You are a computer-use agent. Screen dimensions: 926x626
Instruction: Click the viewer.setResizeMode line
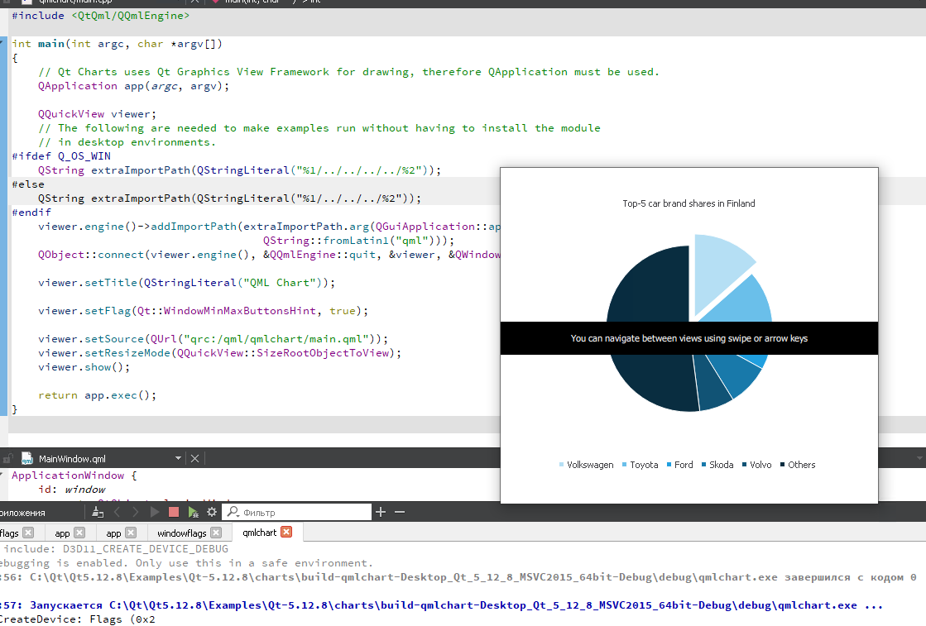(x=219, y=353)
